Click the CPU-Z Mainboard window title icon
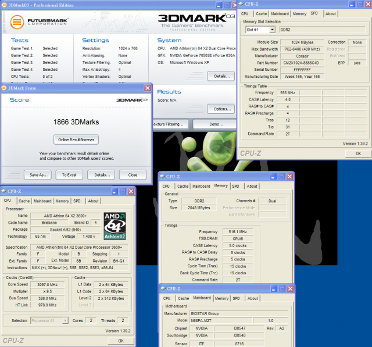 pos(163,289)
